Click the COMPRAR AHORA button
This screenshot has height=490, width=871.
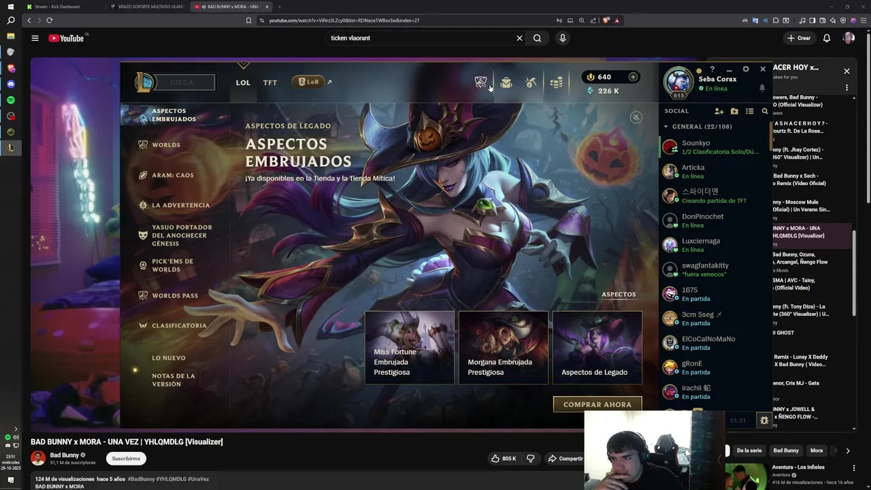(597, 404)
